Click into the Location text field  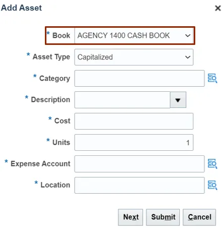139,185
